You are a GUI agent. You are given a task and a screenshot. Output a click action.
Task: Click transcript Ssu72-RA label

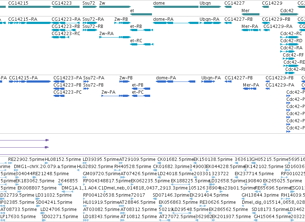point(93,19)
